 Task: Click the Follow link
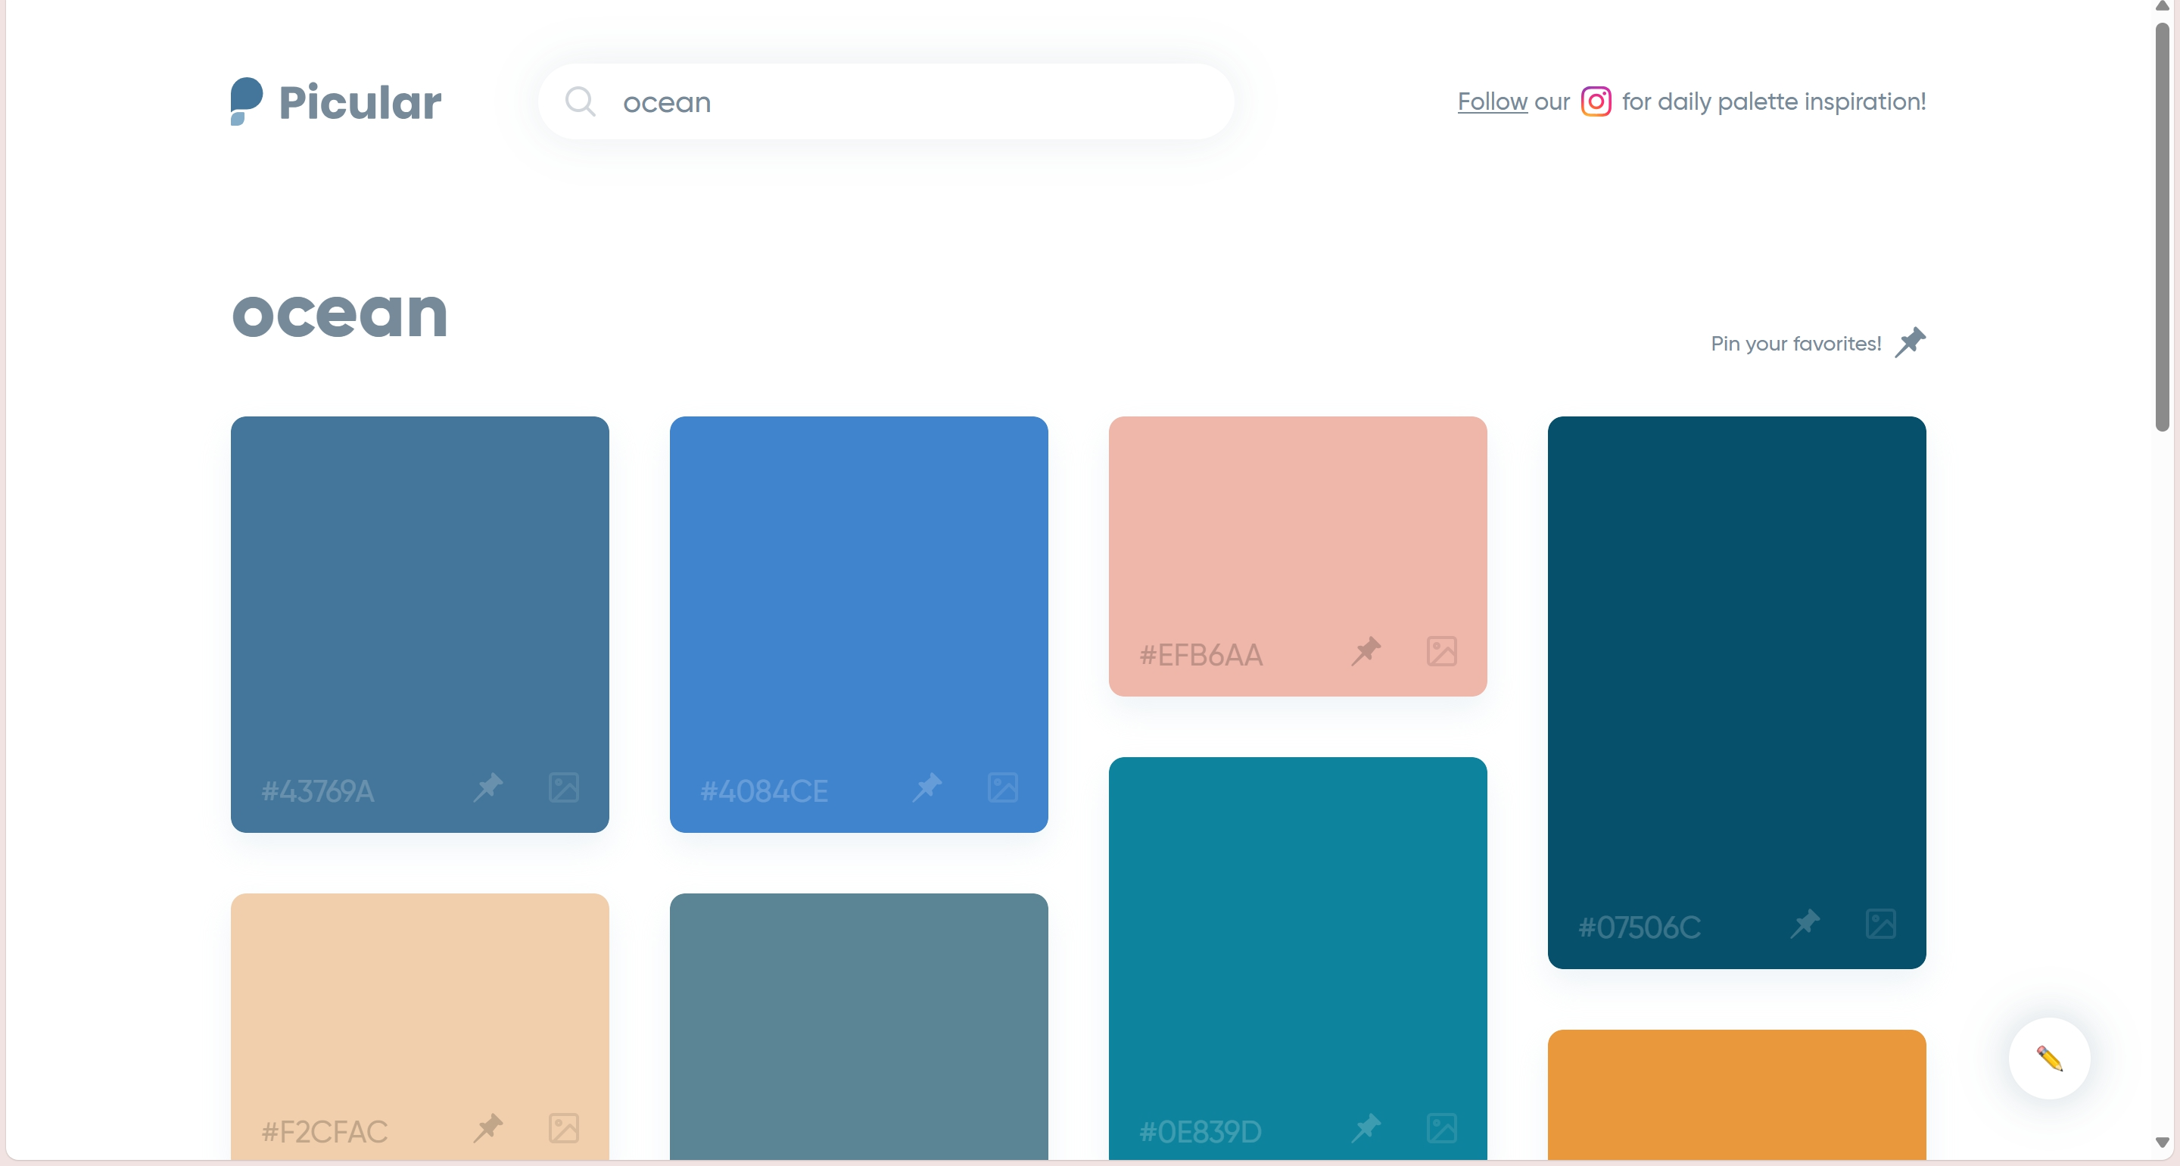click(1491, 101)
